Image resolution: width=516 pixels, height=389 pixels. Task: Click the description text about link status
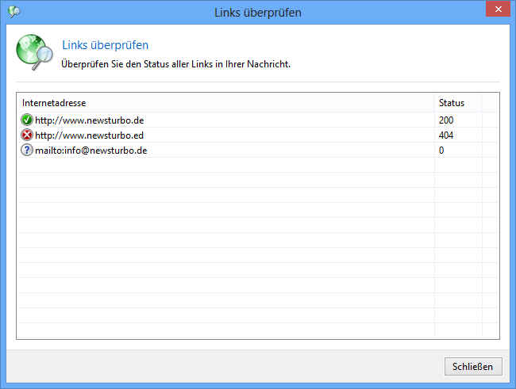[x=175, y=64]
